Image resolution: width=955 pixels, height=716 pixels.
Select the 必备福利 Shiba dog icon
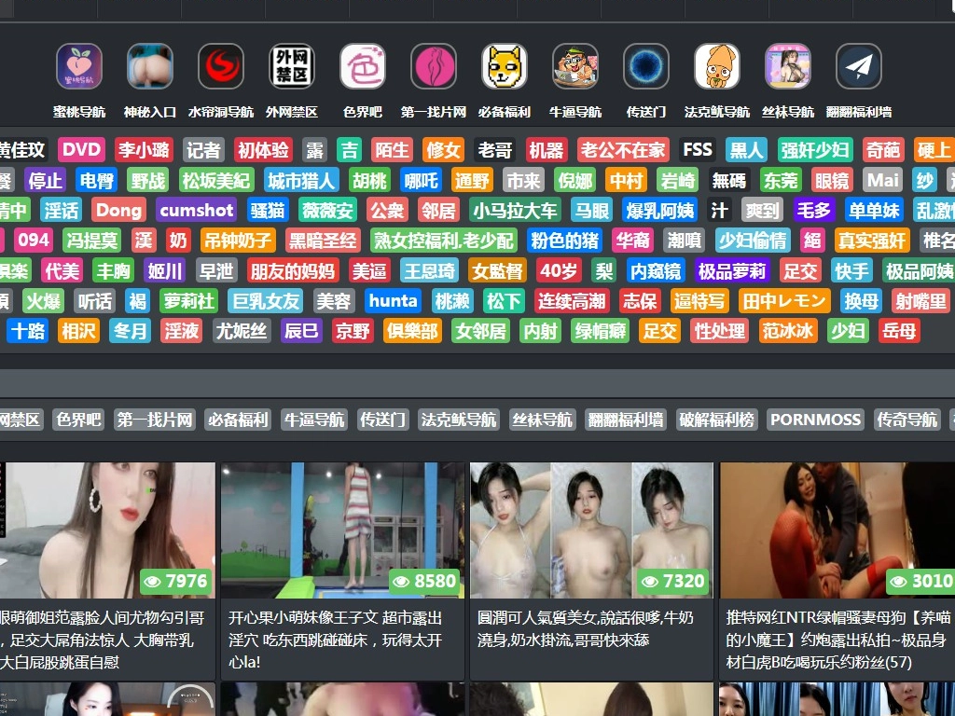[505, 67]
